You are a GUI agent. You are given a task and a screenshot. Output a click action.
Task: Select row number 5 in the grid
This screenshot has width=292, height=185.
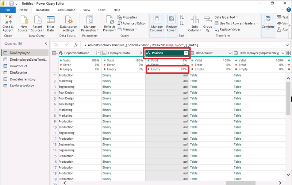coord(55,98)
